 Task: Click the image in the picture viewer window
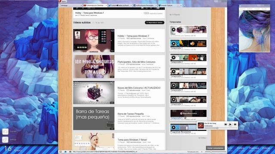coord(254,31)
